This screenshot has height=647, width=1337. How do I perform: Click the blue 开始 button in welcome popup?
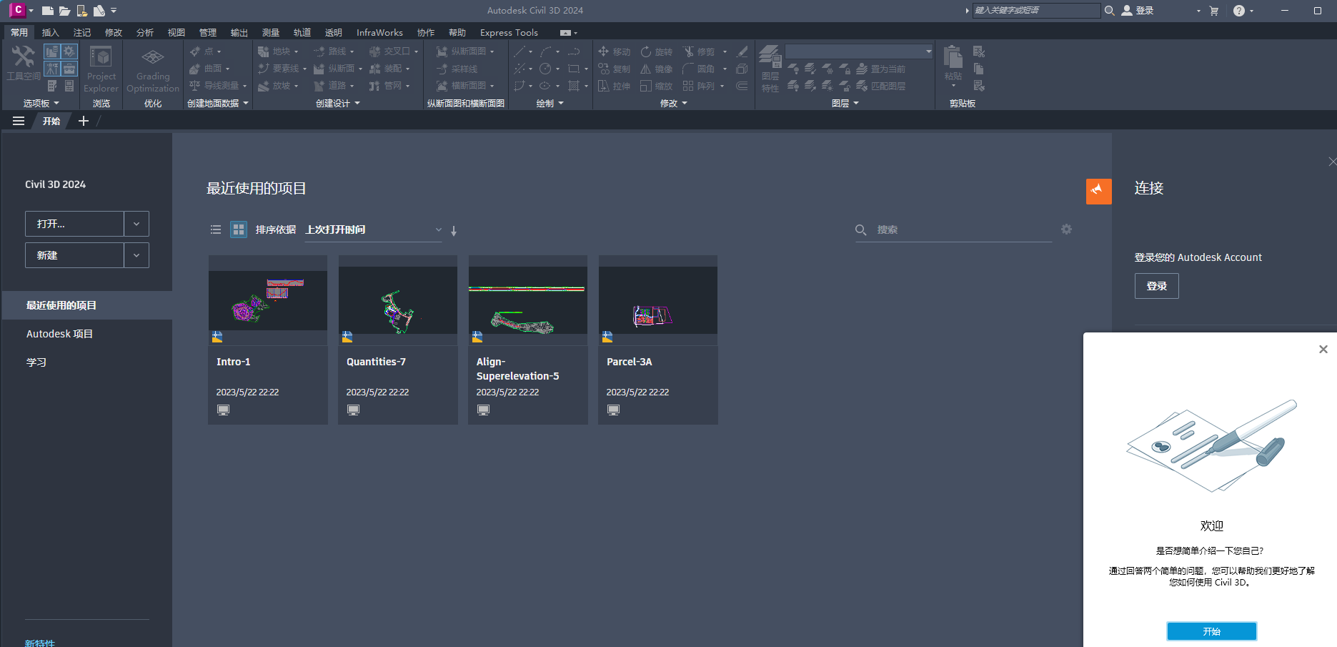tap(1211, 631)
